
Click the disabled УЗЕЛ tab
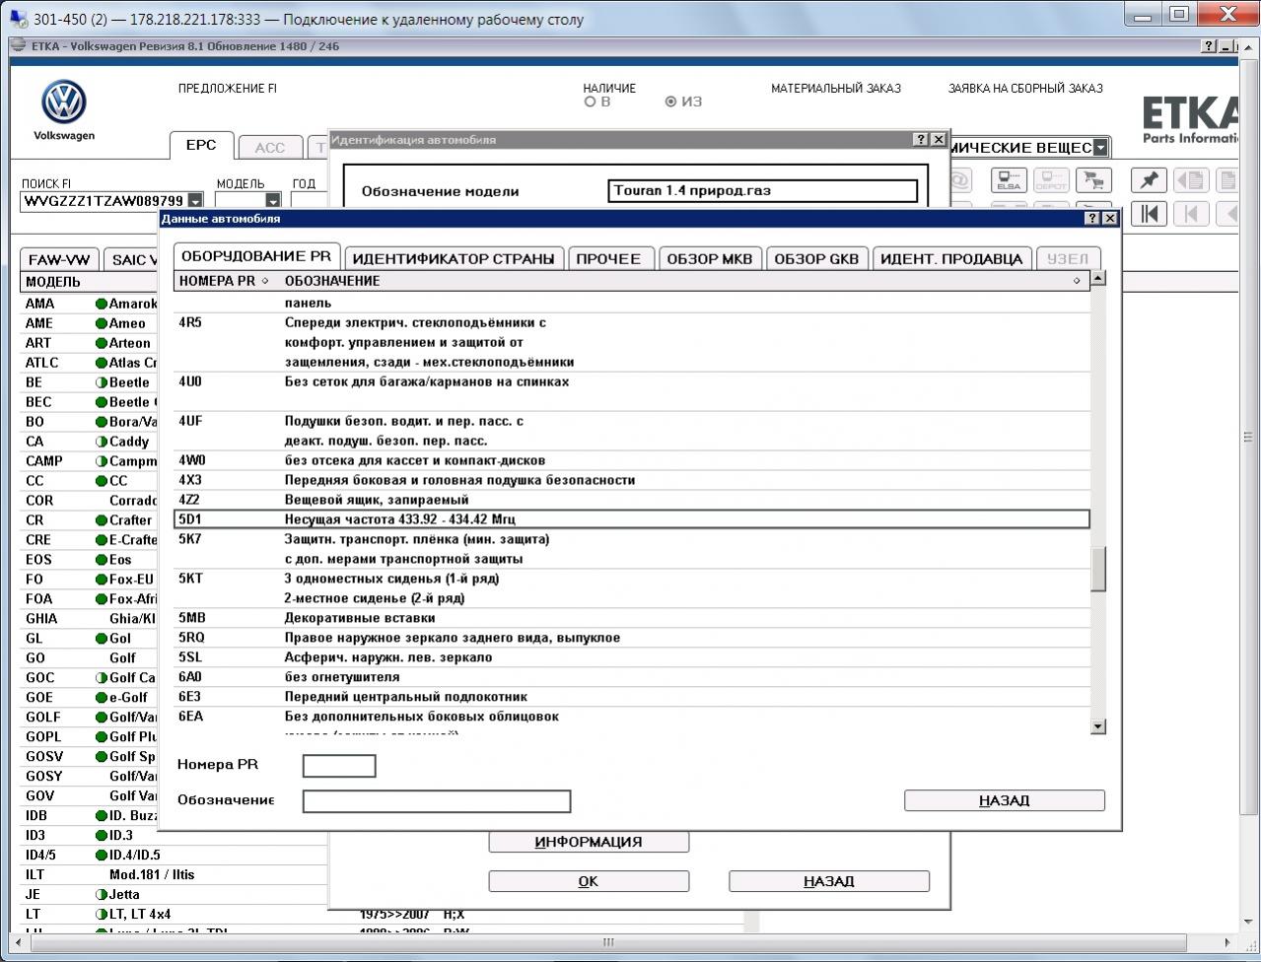1068,259
